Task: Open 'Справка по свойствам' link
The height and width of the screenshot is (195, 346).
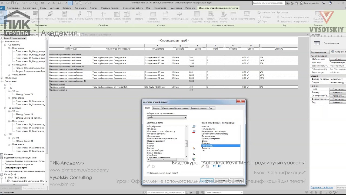Action: click(x=322, y=187)
